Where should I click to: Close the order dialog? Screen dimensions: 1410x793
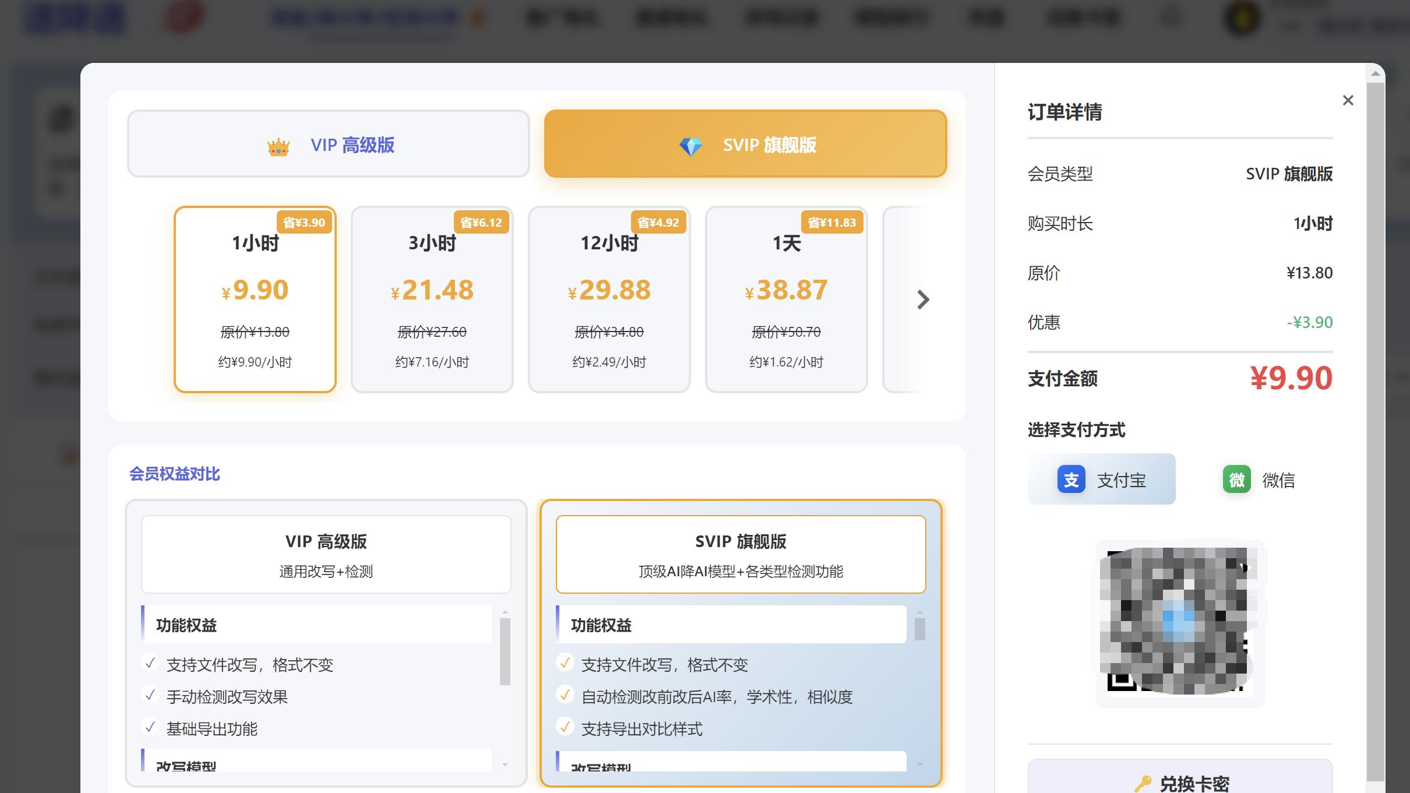[1348, 100]
